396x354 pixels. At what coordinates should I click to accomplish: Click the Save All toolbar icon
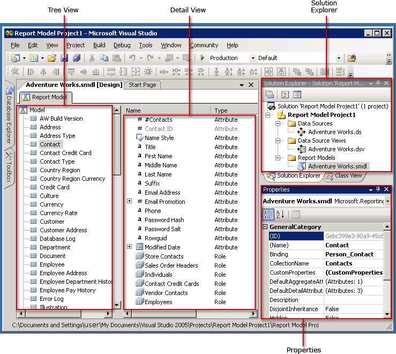(77, 58)
